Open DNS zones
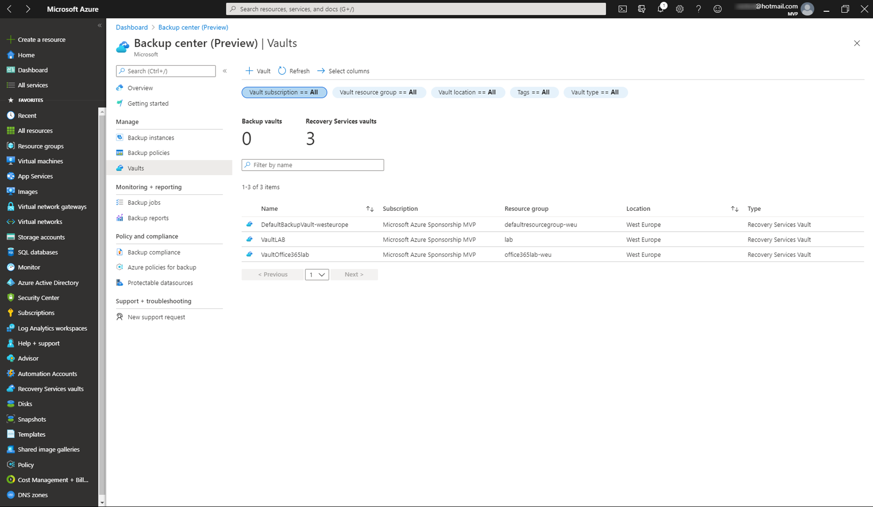Viewport: 873px width, 507px height. click(32, 495)
